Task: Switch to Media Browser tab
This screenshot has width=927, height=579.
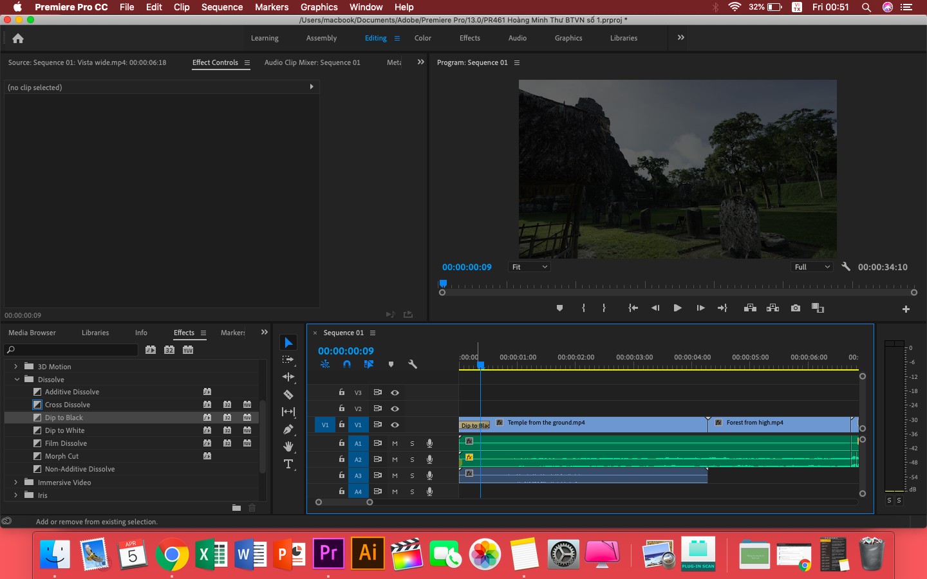Action: pos(32,333)
